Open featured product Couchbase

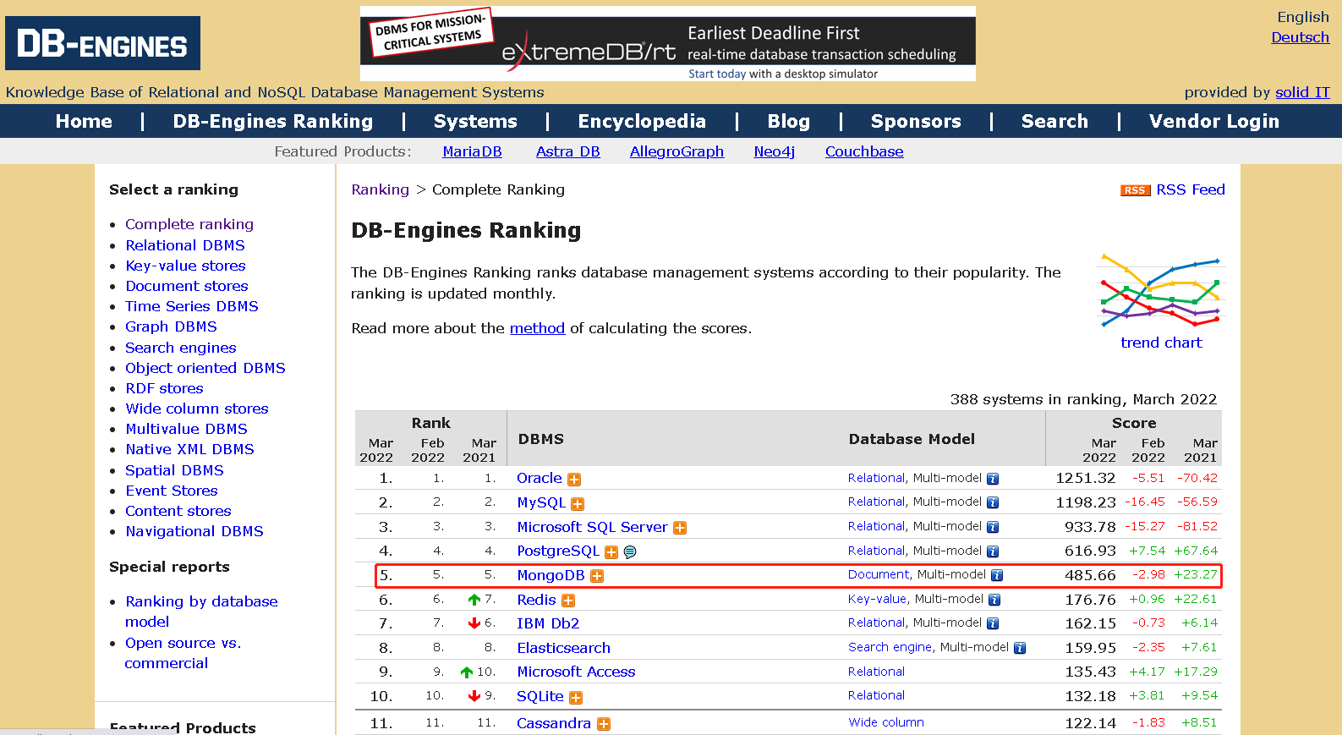tap(864, 151)
